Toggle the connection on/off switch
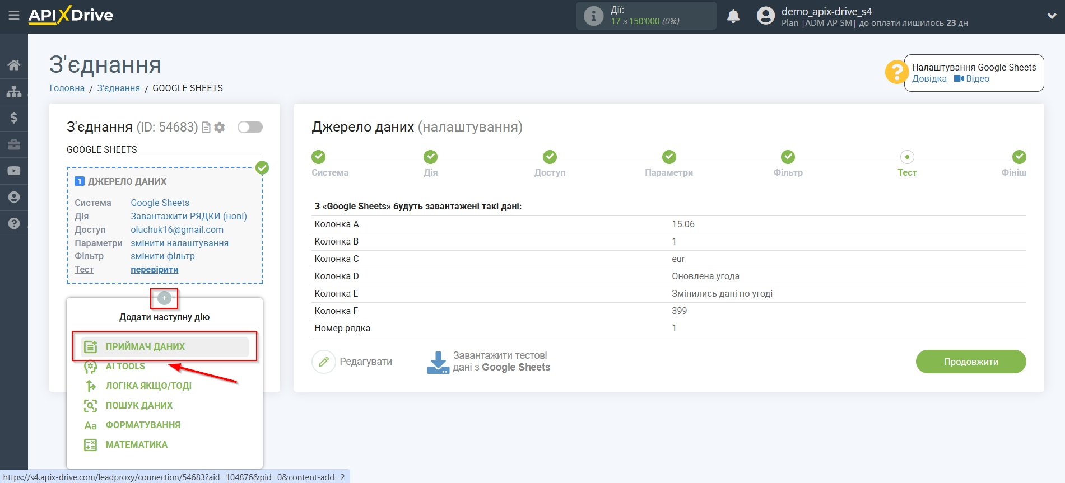The height and width of the screenshot is (483, 1065). (250, 127)
